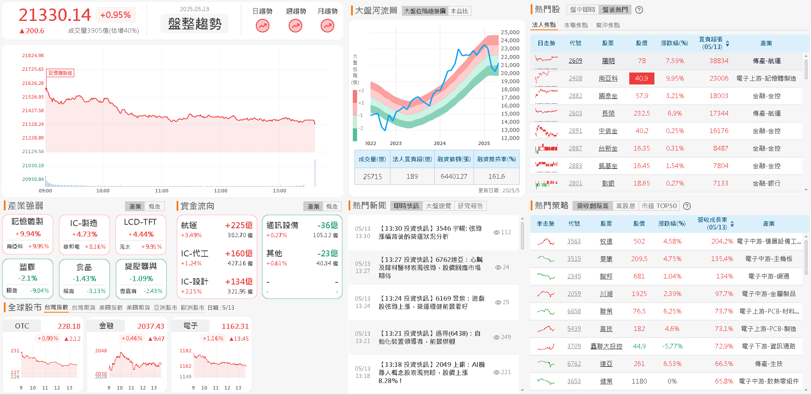Image resolution: width=811 pixels, height=395 pixels.
Task: Open the 塑膠 industry card
Action: coord(28,279)
